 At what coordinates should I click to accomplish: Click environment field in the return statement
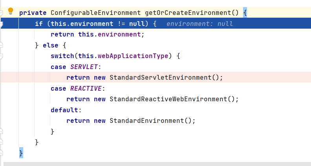[x=119, y=35]
